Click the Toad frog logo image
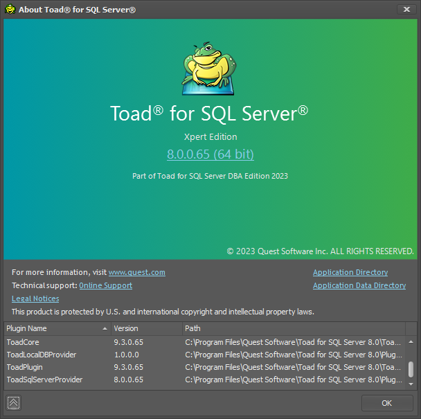The height and width of the screenshot is (419, 421). click(x=208, y=69)
